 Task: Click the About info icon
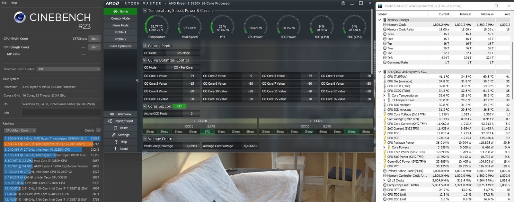click(115, 149)
